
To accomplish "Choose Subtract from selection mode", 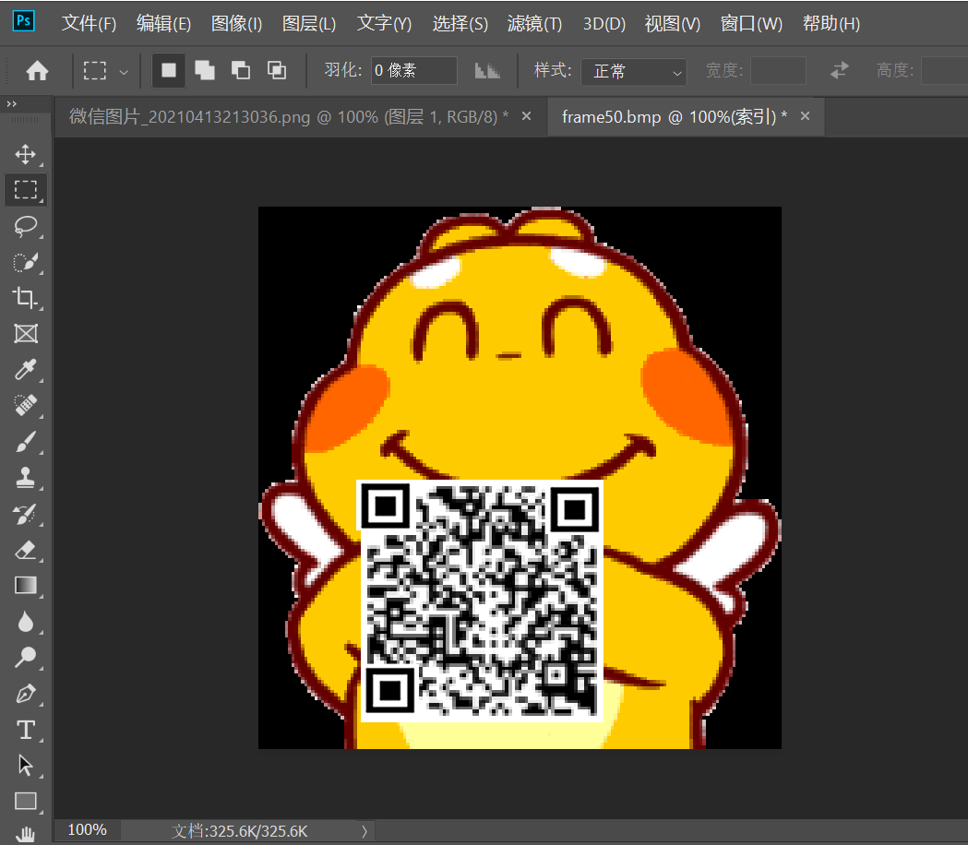I will pyautogui.click(x=240, y=70).
